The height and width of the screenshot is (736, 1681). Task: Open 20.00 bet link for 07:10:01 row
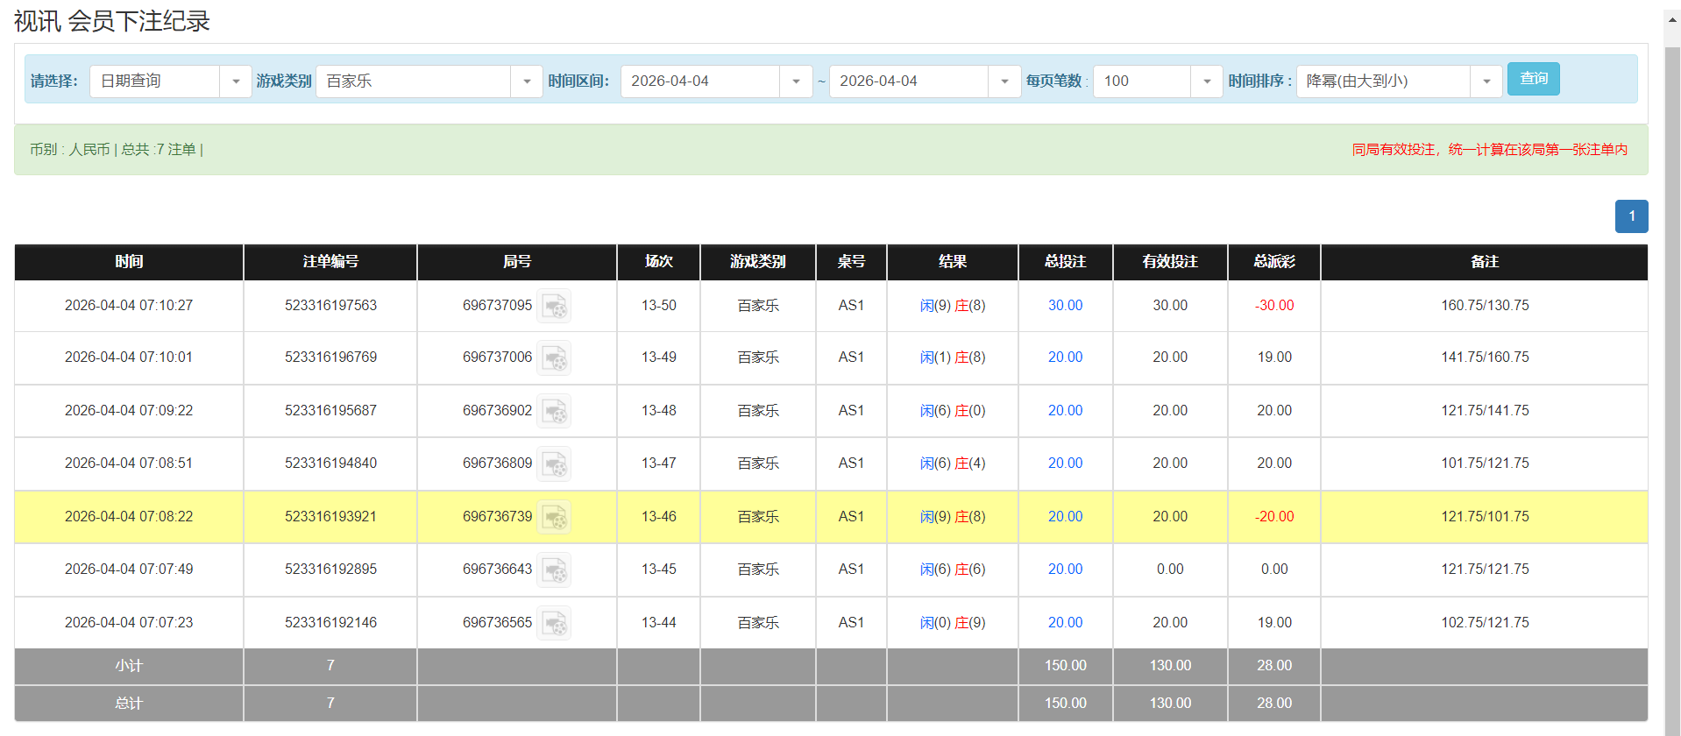pyautogui.click(x=1065, y=357)
